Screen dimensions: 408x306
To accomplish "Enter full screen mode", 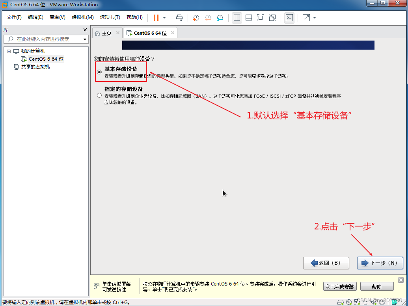I will coord(261,18).
